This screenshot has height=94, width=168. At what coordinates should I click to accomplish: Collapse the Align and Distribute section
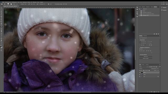pyautogui.click(x=140, y=48)
